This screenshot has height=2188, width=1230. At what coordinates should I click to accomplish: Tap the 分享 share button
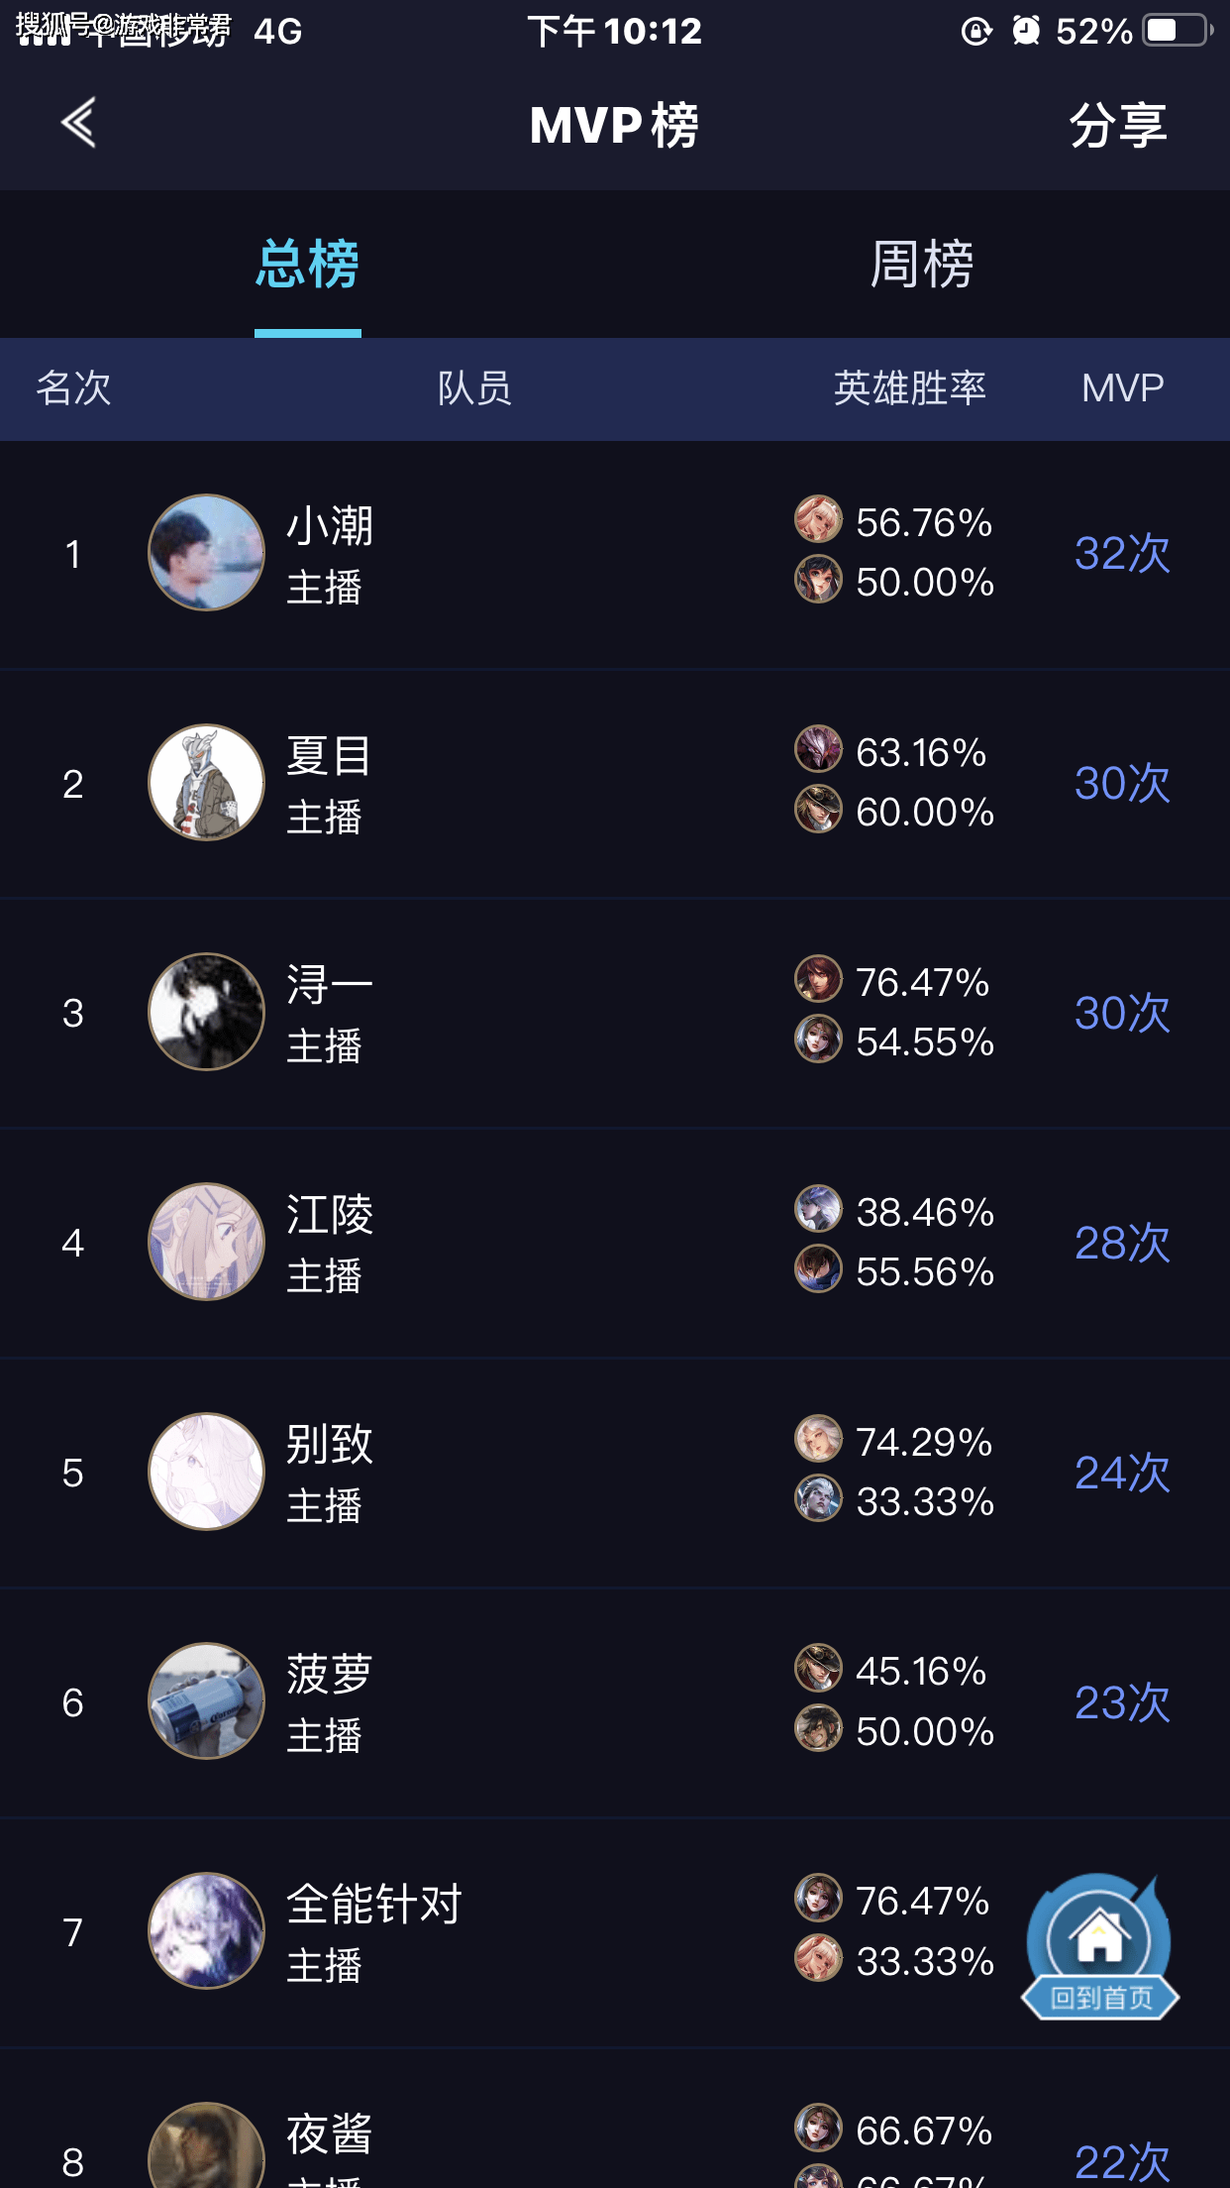[x=1118, y=125]
